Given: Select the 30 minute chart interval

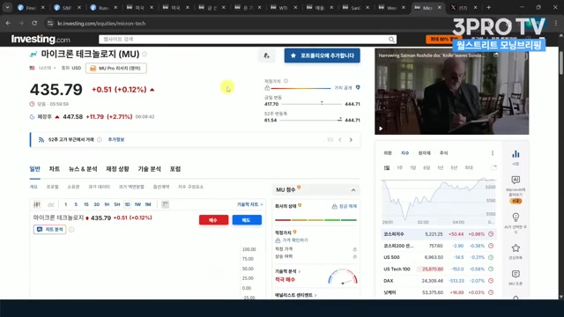Looking at the screenshot, I should [96, 204].
